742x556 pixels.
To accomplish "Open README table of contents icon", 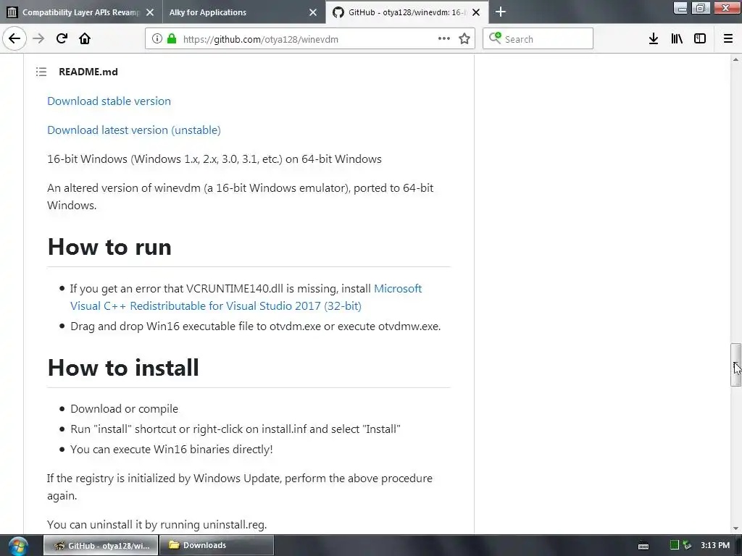I will (x=41, y=72).
